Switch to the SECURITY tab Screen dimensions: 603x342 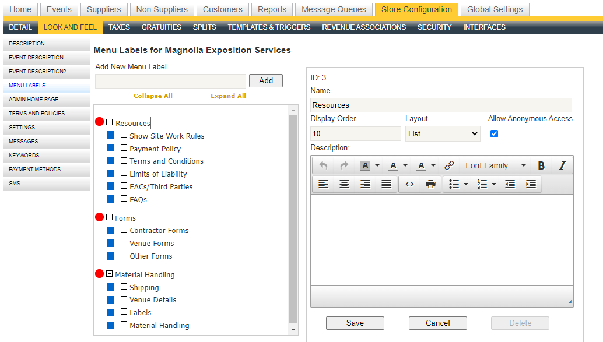[x=434, y=27]
